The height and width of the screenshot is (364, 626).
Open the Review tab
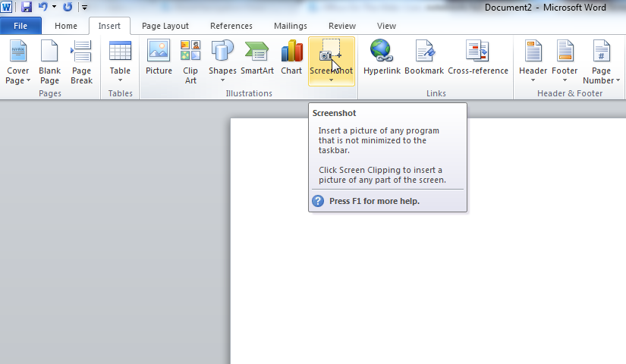pyautogui.click(x=342, y=26)
